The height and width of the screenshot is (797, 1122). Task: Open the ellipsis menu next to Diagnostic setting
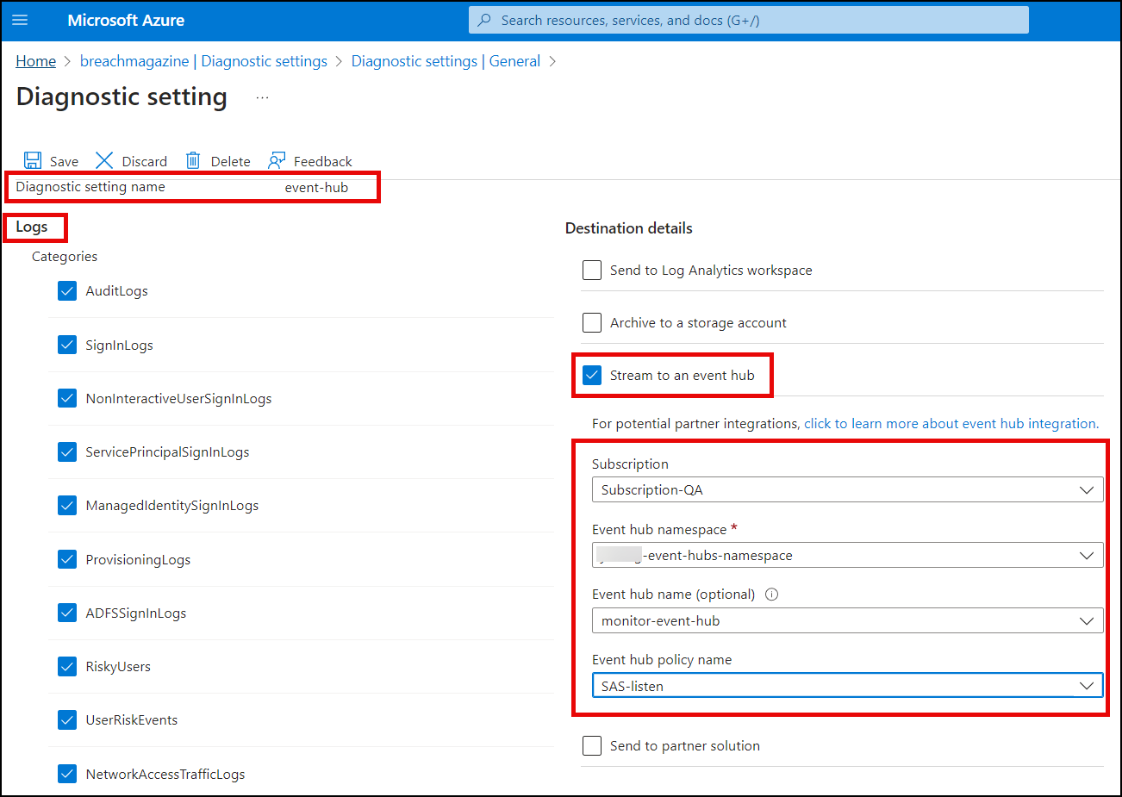click(262, 97)
